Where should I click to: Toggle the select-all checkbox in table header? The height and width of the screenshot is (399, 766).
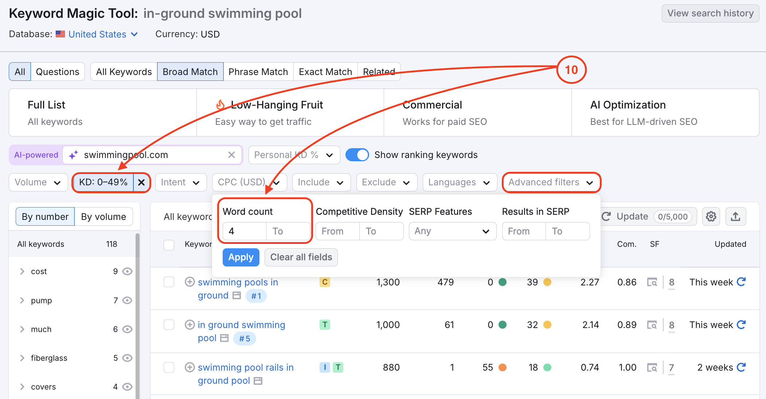point(169,245)
